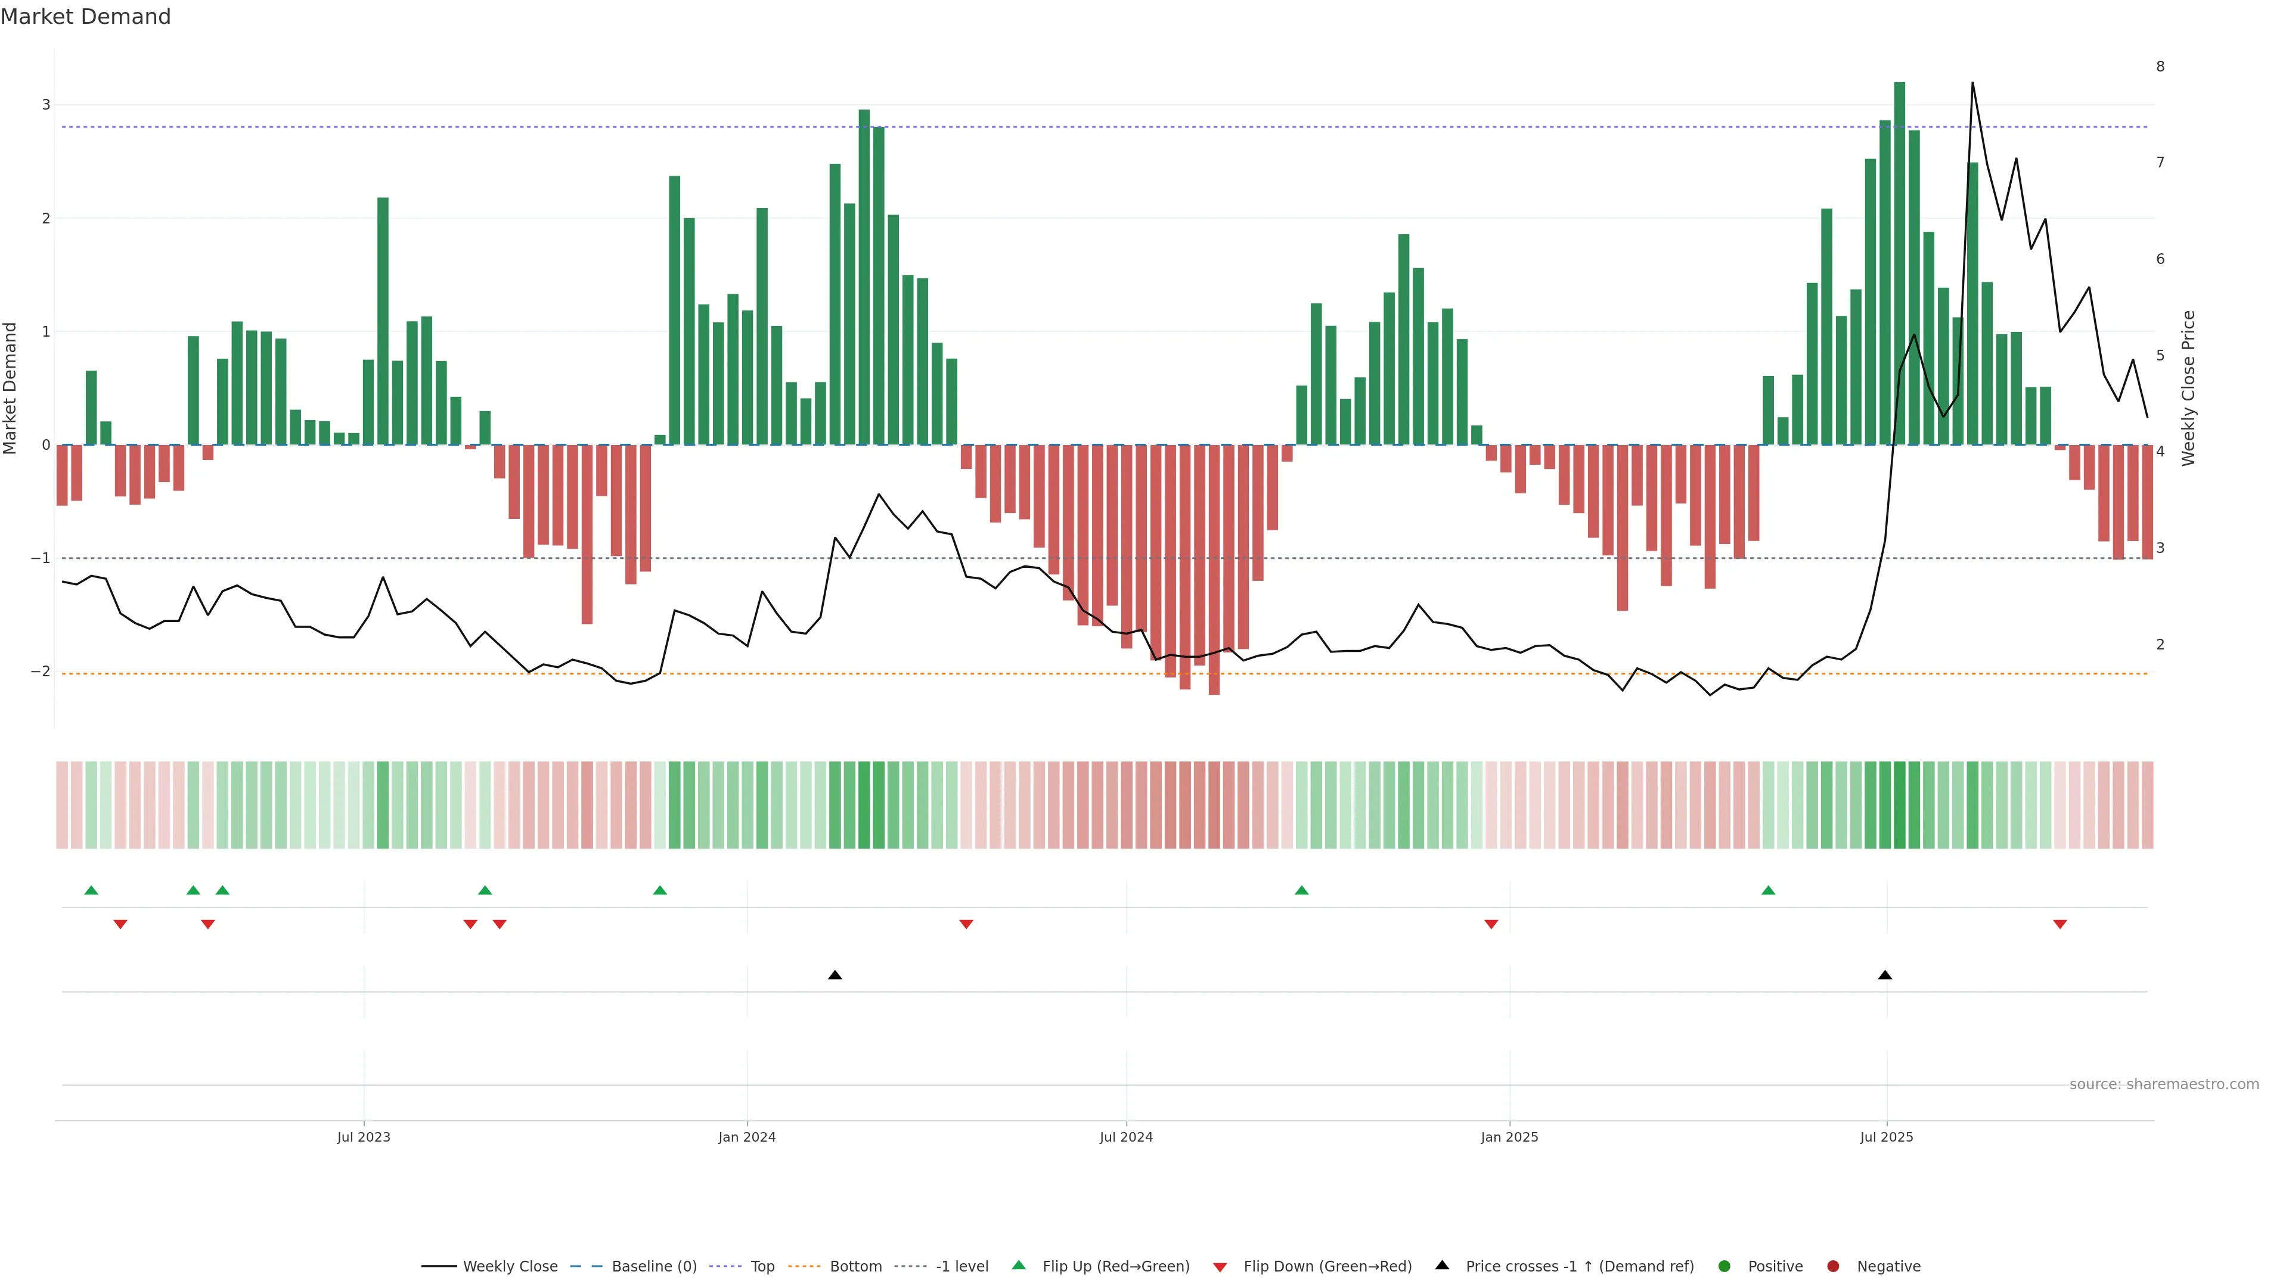Click the last red flip-down marker on right

coord(2060,925)
